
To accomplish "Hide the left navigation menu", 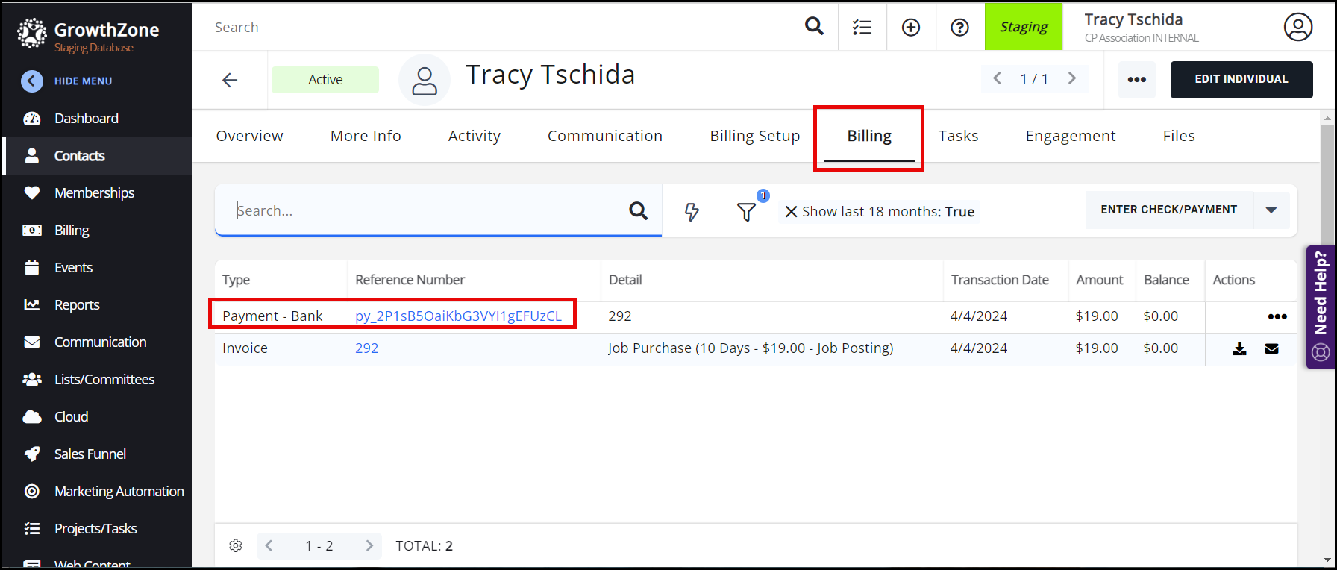I will [32, 81].
